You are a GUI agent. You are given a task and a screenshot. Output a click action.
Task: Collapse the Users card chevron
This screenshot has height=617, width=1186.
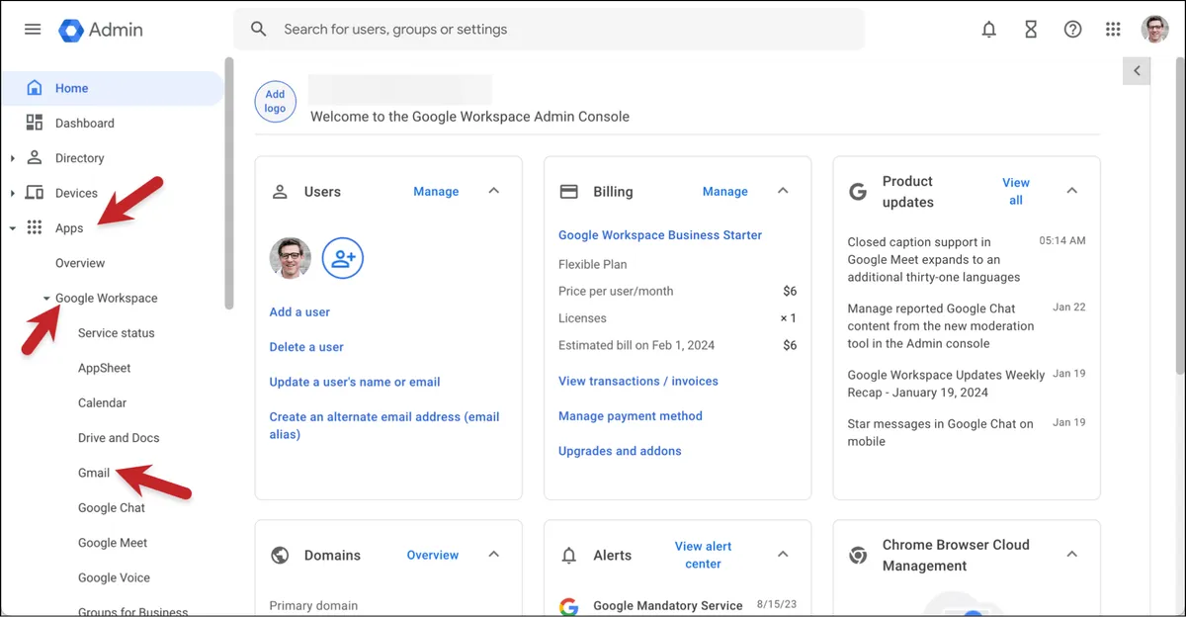click(x=494, y=191)
